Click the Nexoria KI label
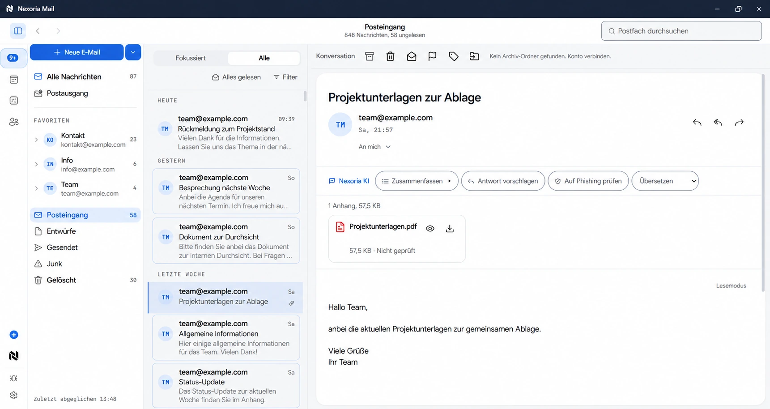 pos(349,181)
